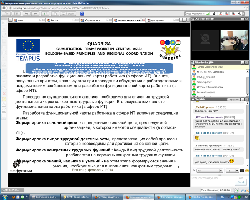Open dropdown arrow on 'григорьянц' tab
The height and width of the screenshot is (200, 250).
coord(174,20)
